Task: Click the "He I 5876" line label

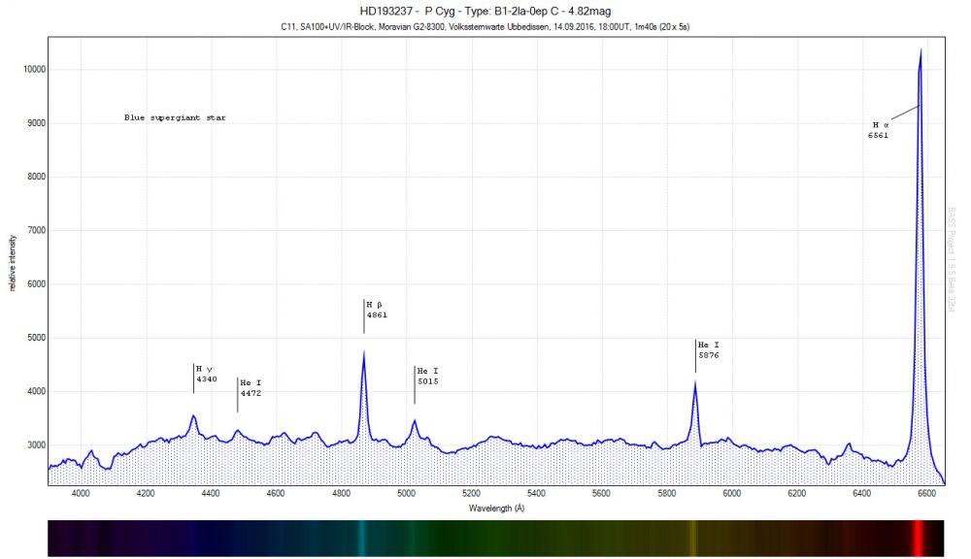Action: [x=709, y=349]
